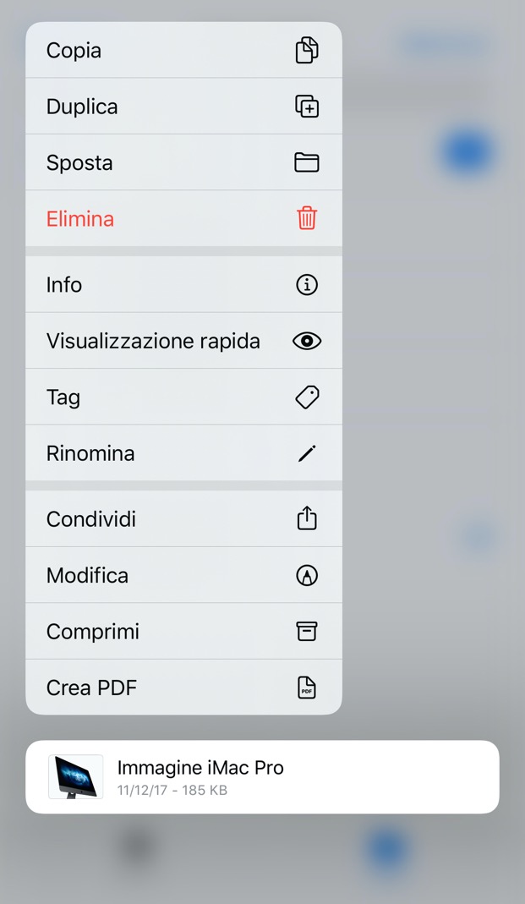Click the Duplica plus-square icon
This screenshot has width=525, height=904.
(307, 107)
